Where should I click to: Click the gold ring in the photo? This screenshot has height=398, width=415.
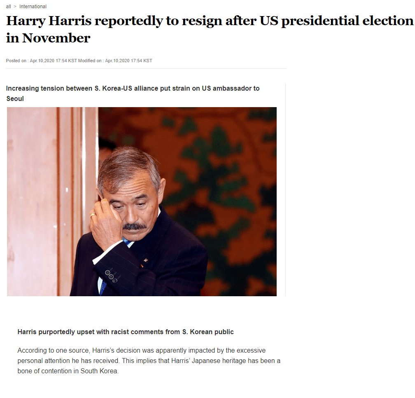click(x=93, y=215)
